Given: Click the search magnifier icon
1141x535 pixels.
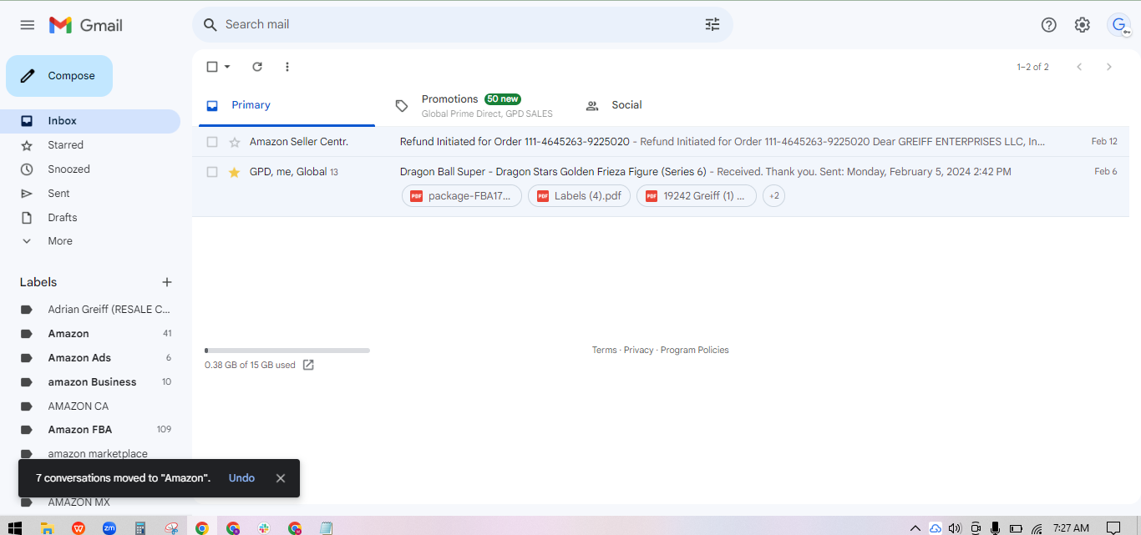Looking at the screenshot, I should click(x=210, y=25).
